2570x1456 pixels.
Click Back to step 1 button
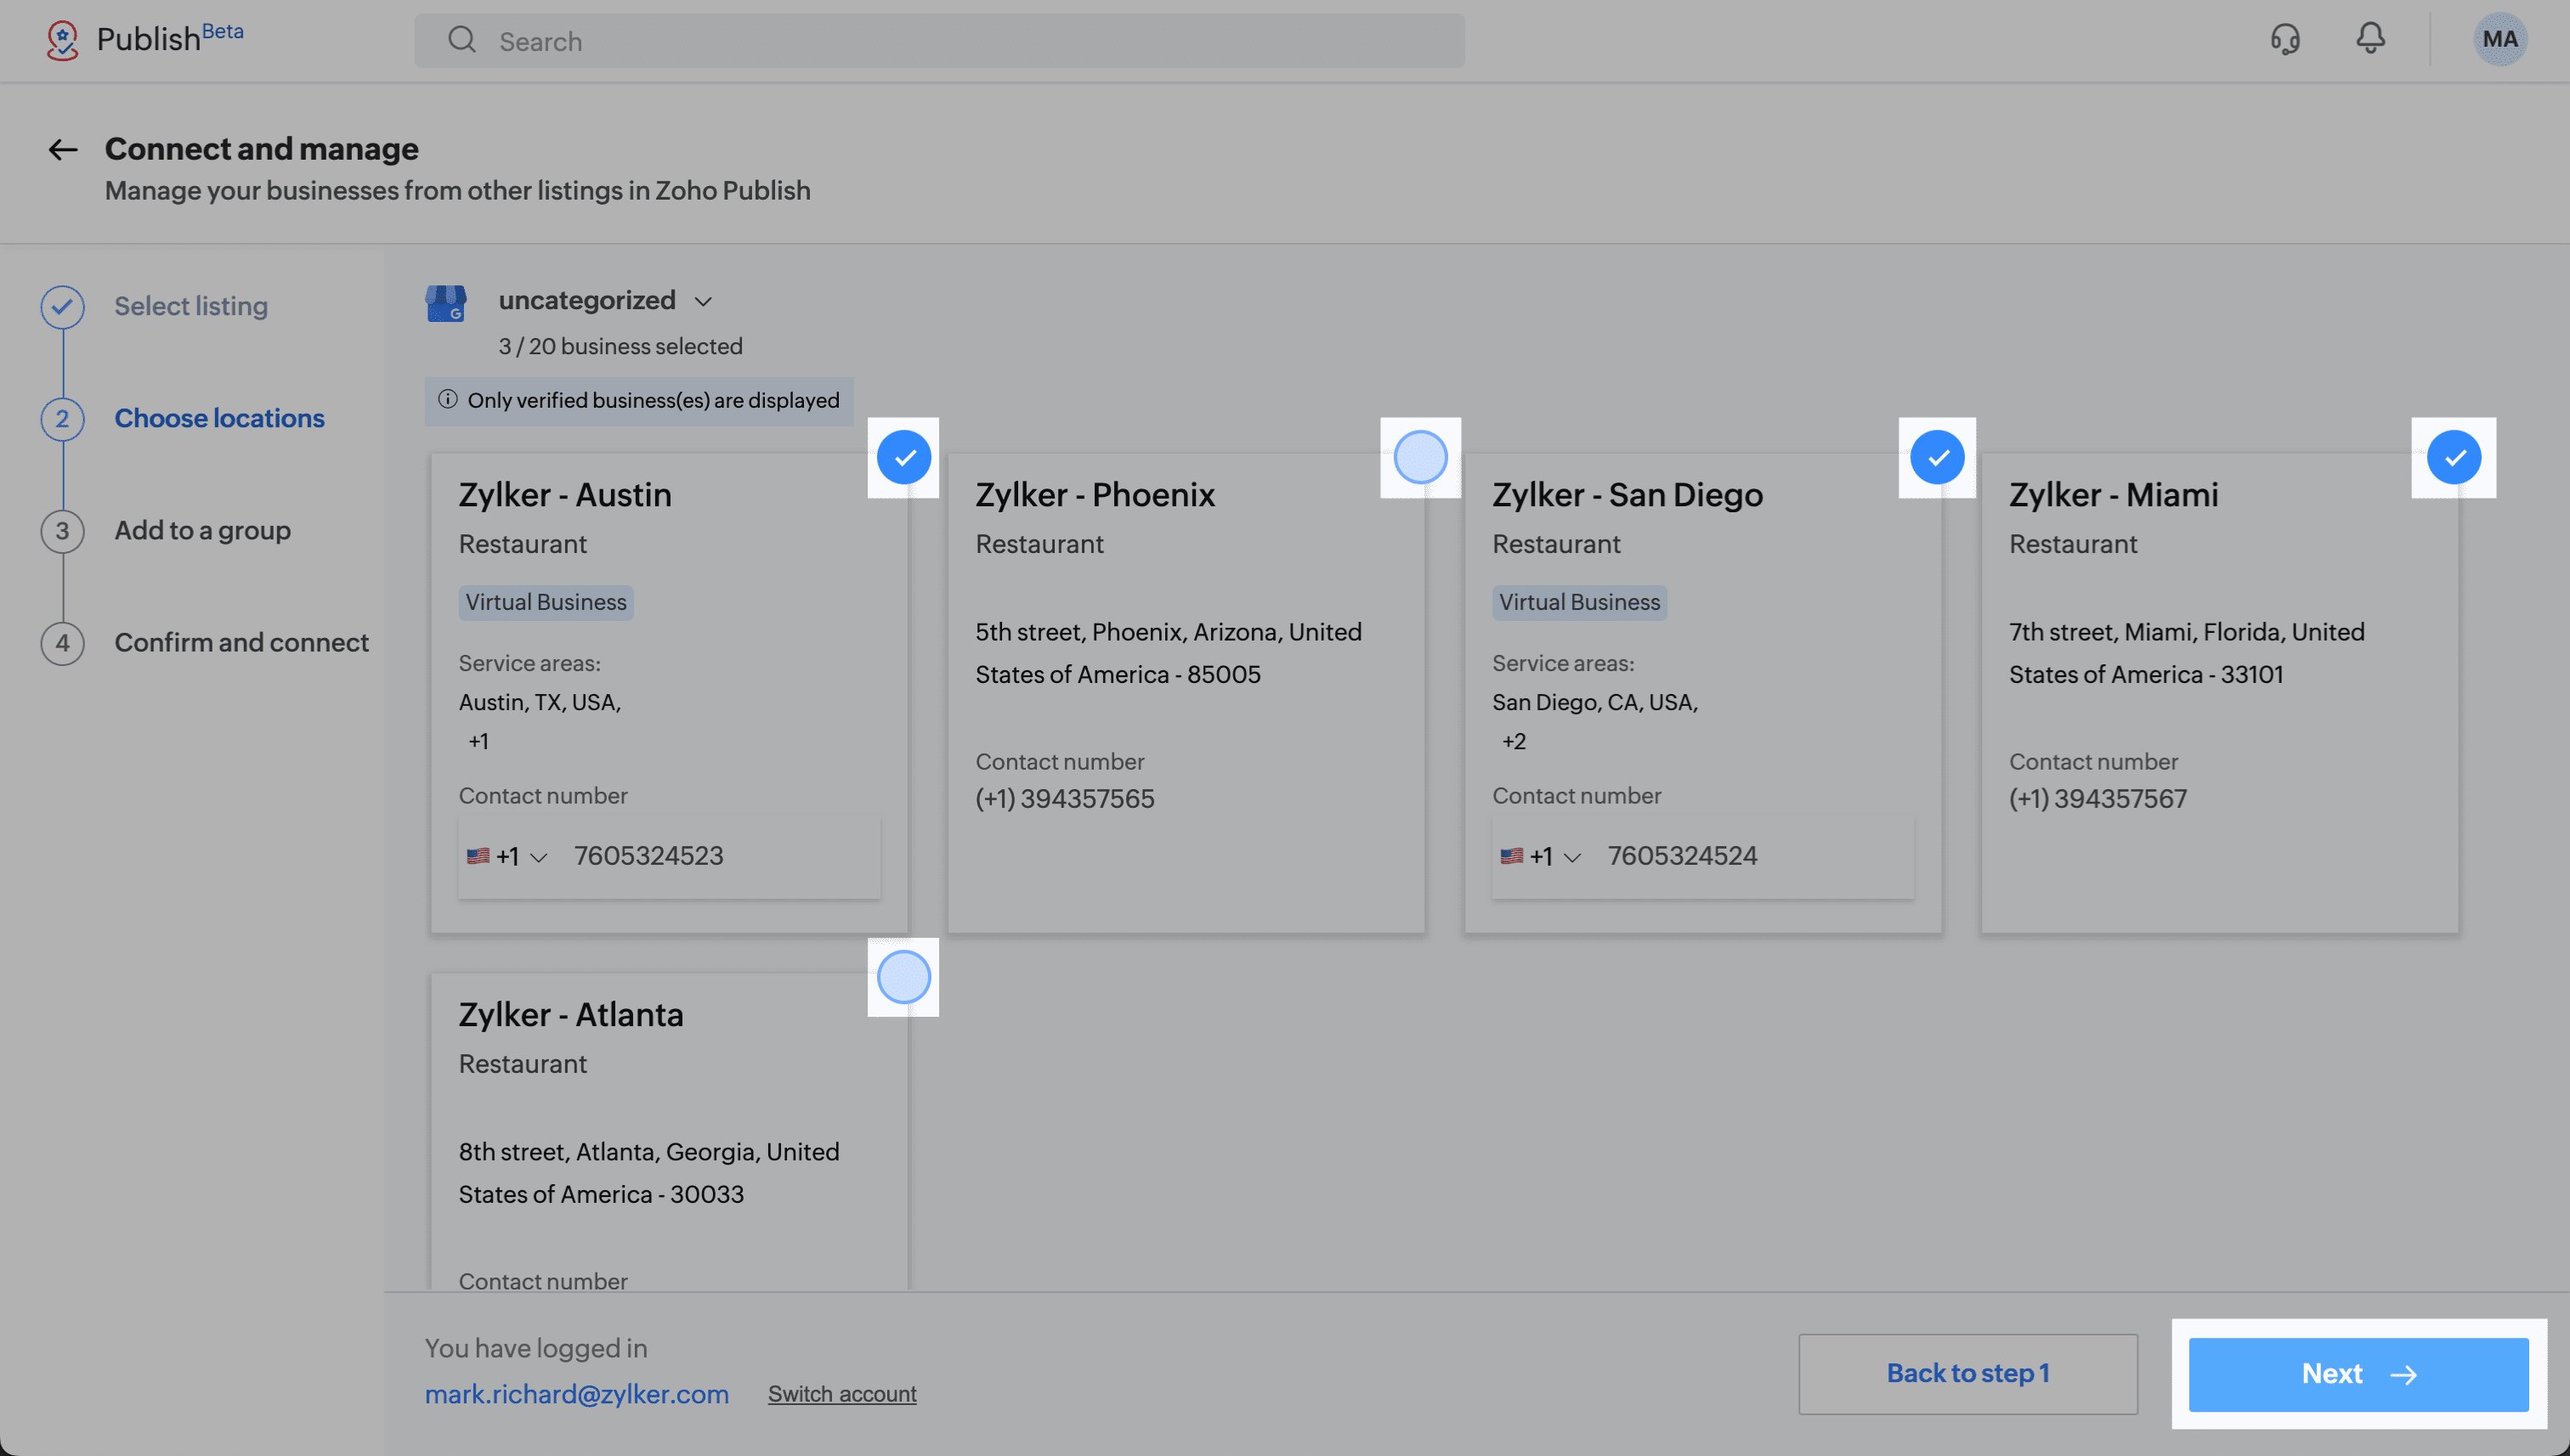point(1967,1374)
